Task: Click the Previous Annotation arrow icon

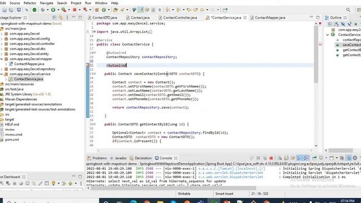Action: coord(178,10)
